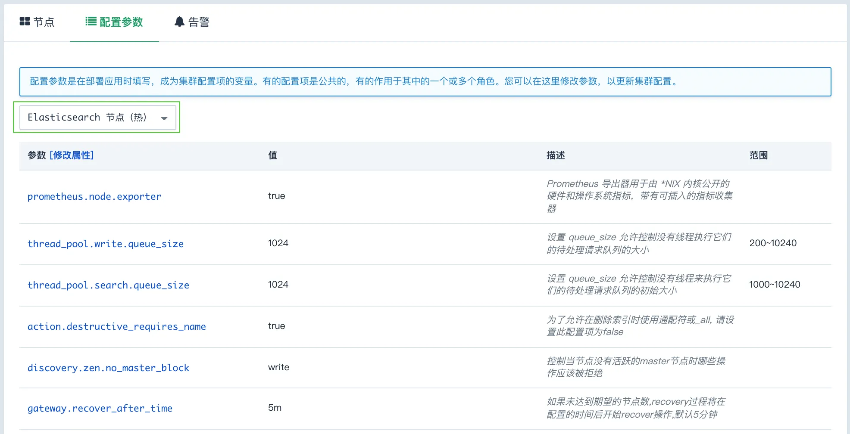The height and width of the screenshot is (434, 850).
Task: Select the 配置参数 tab
Action: click(x=121, y=22)
